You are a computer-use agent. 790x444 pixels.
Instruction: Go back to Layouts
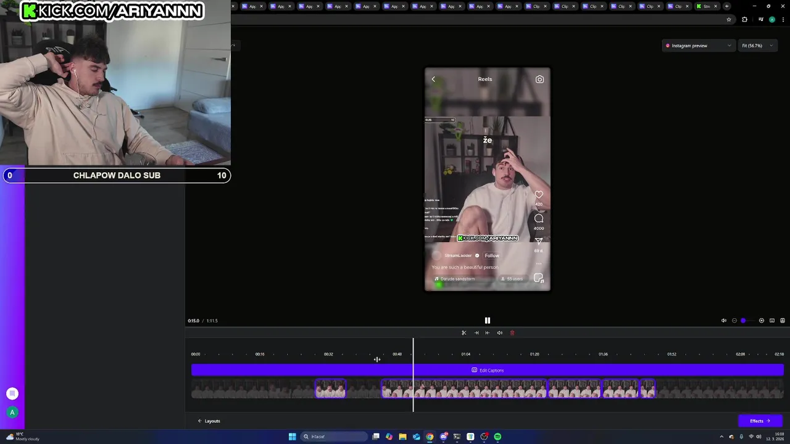[x=209, y=421]
